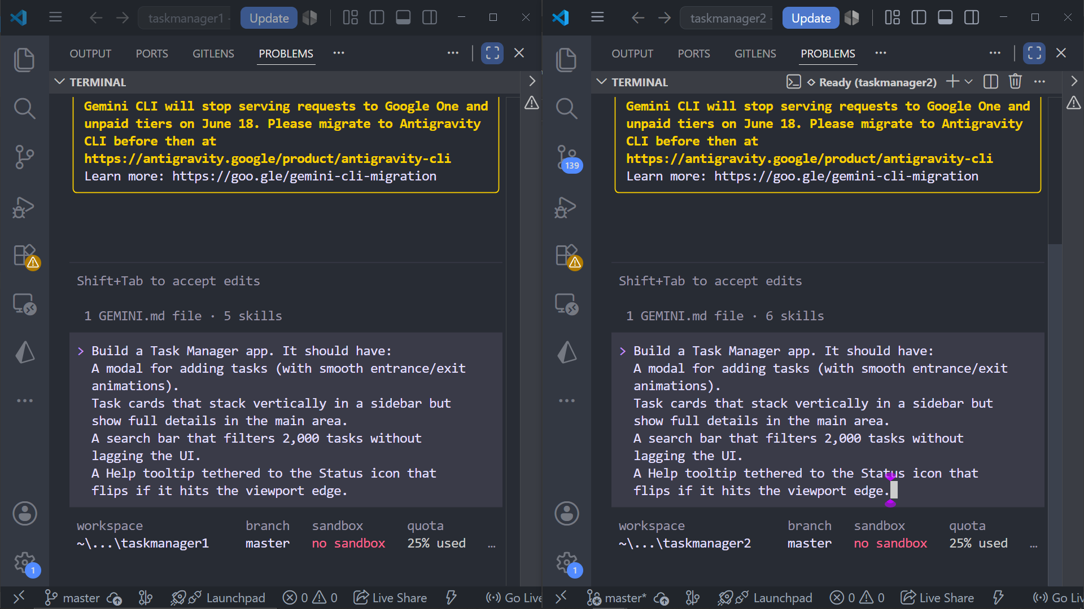This screenshot has width=1084, height=609.
Task: Click Update button in taskmanager2 title bar
Action: 811,18
